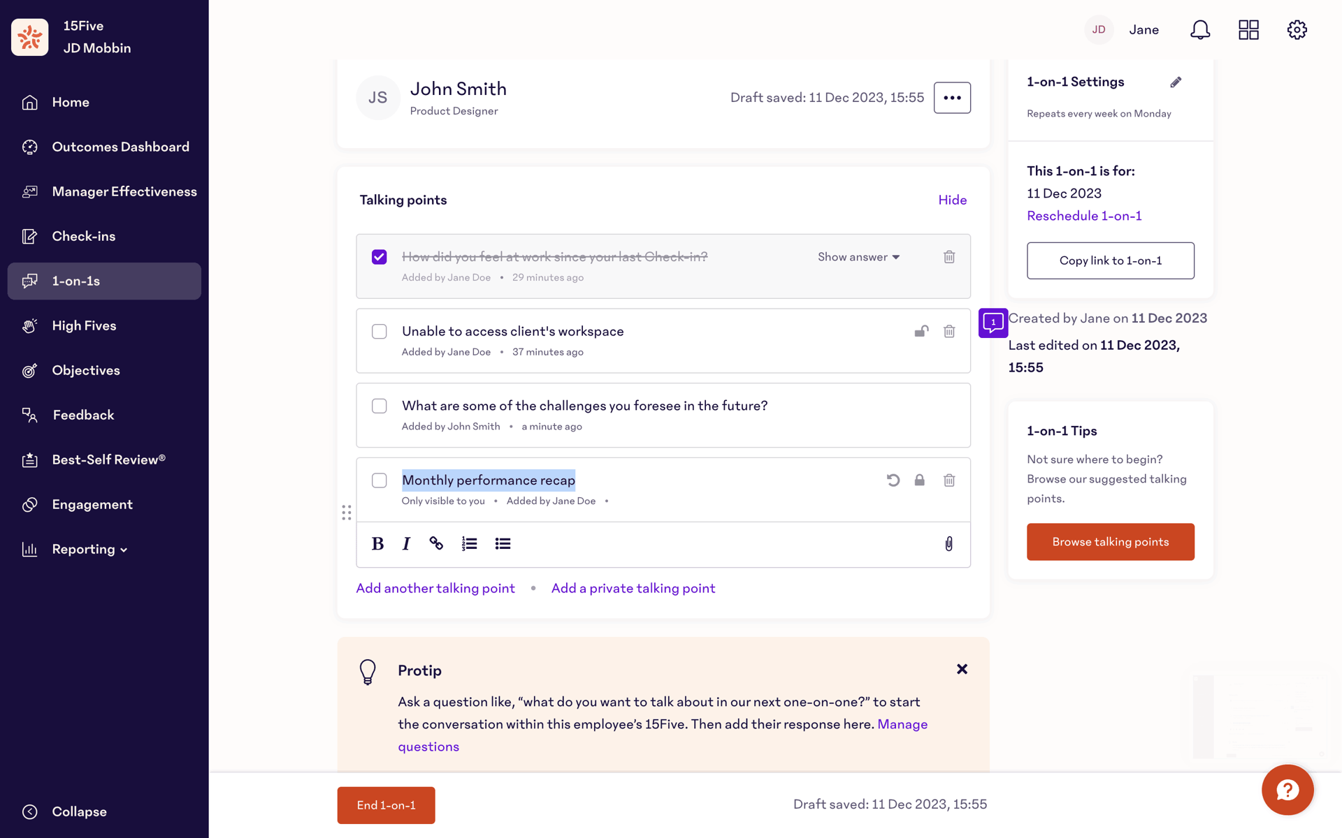Click the 'Monthly performance recap' text field
This screenshot has height=838, width=1342.
[x=489, y=480]
